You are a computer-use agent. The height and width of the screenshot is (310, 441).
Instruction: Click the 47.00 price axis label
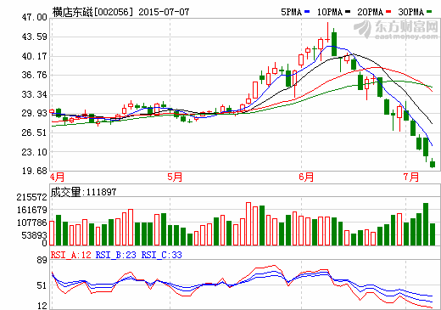coord(35,17)
